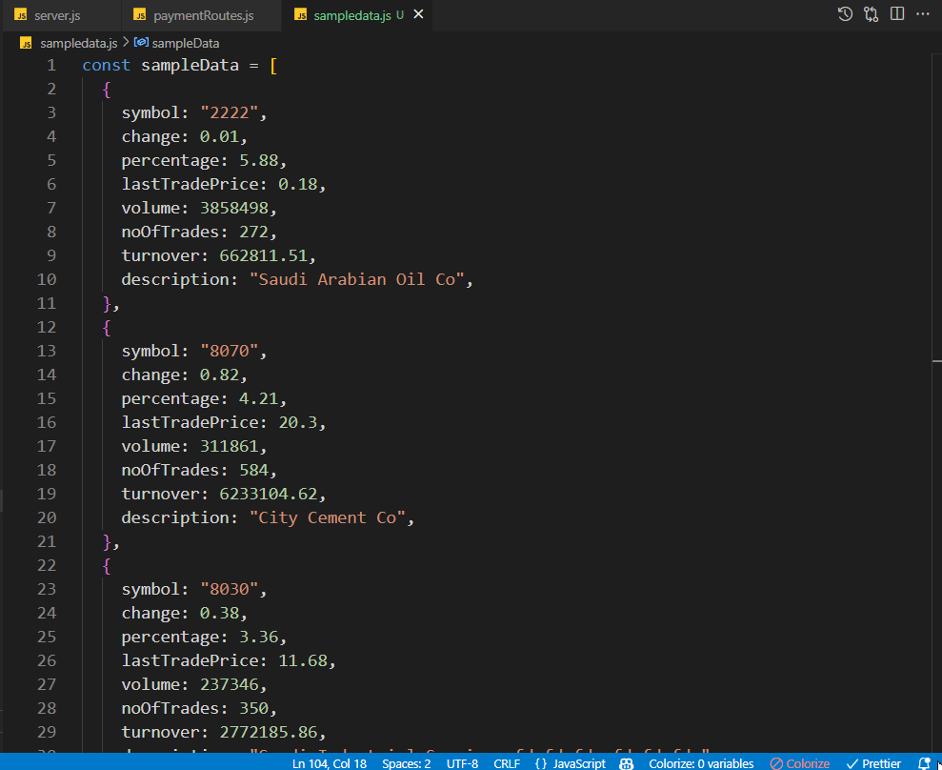Image resolution: width=942 pixels, height=770 pixels.
Task: Open changes compare icon
Action: click(x=872, y=14)
